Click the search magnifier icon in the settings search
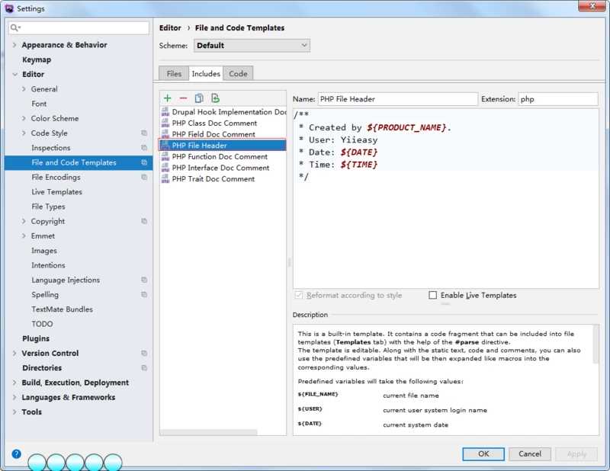Image resolution: width=610 pixels, height=471 pixels. pyautogui.click(x=14, y=27)
